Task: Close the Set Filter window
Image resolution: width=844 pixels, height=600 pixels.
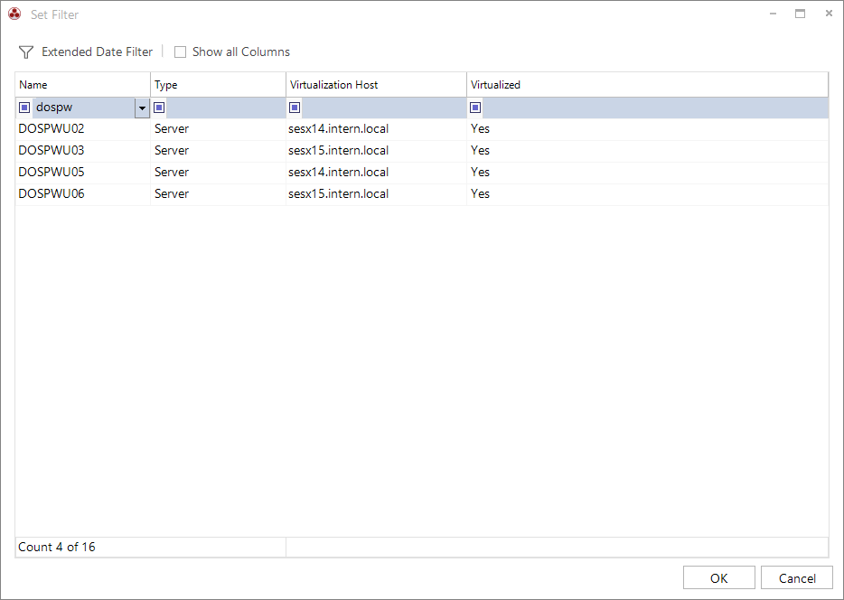Action: tap(829, 14)
